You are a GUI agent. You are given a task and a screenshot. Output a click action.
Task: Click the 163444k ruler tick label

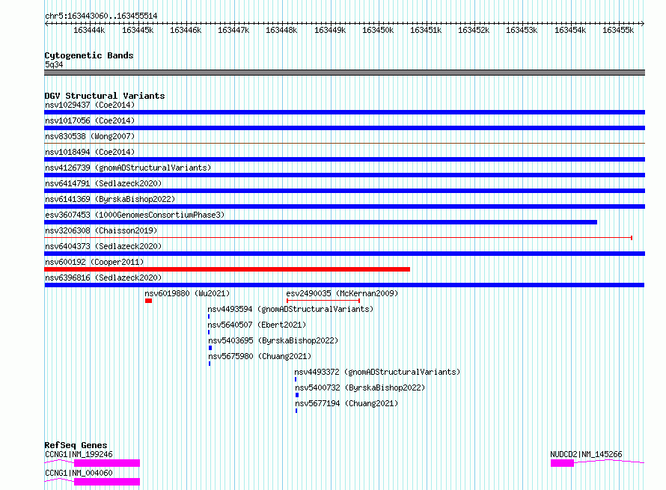tap(89, 30)
